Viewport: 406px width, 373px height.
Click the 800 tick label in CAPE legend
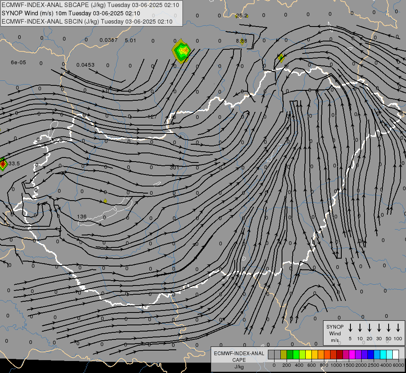(x=324, y=365)
